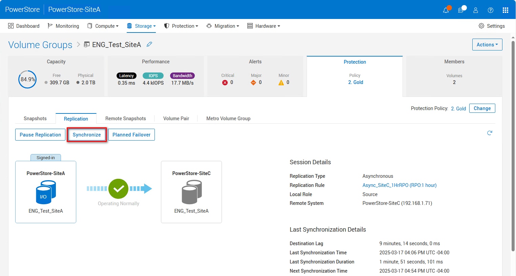Go to Monitoring
The image size is (516, 276).
[63, 26]
